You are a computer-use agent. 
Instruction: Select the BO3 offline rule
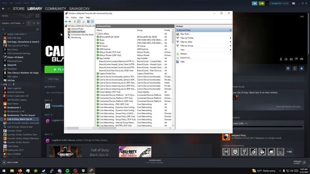104,34
